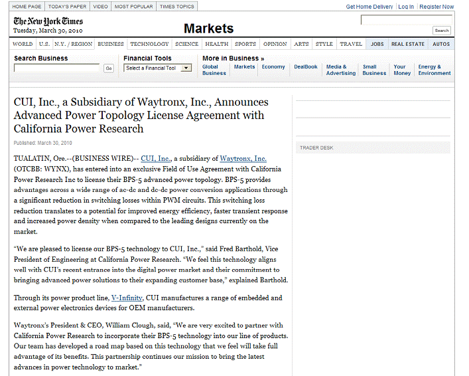Open the Economy link
The image size is (469, 376).
coord(273,67)
